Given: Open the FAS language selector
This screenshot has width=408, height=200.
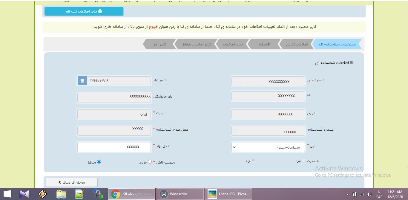Looking at the screenshot, I should tap(379, 194).
